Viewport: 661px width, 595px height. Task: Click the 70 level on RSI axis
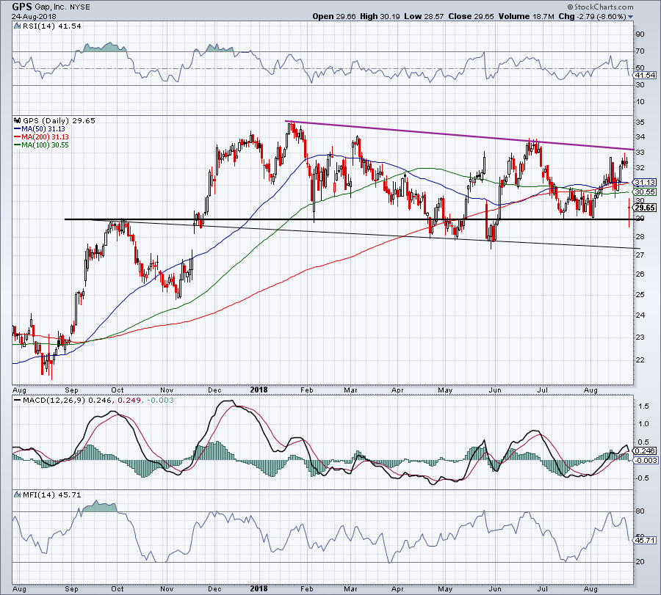tap(640, 51)
